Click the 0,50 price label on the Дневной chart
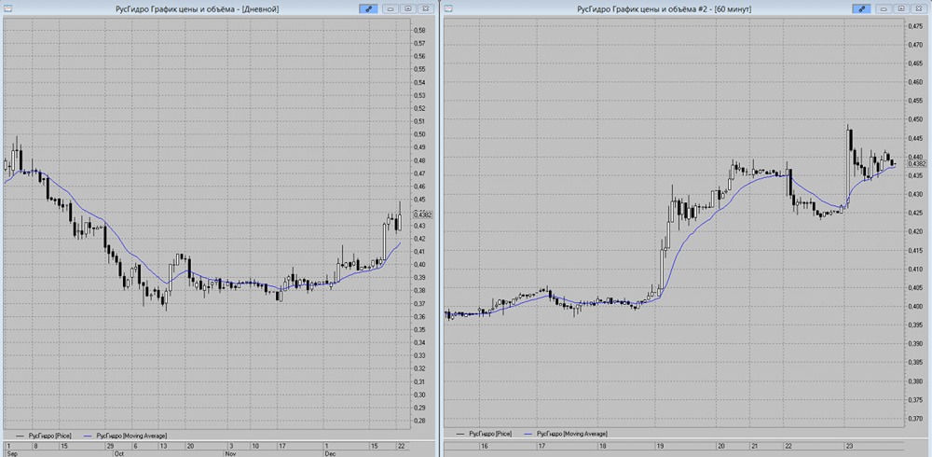This screenshot has width=932, height=457. pyautogui.click(x=419, y=134)
